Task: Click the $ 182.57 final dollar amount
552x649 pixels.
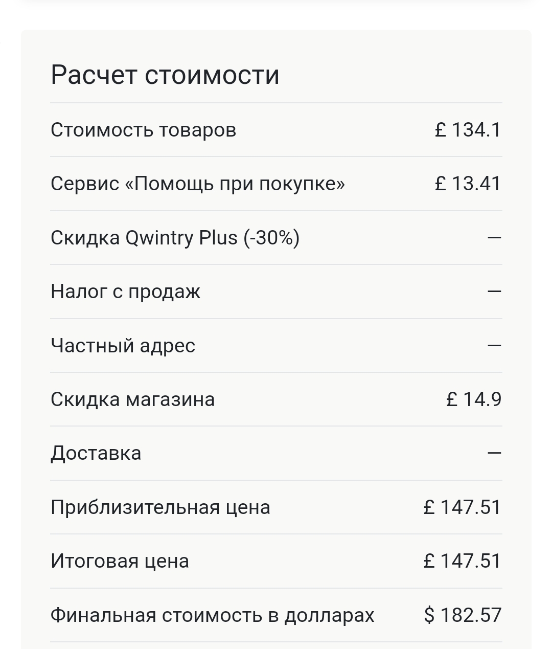Action: click(463, 615)
